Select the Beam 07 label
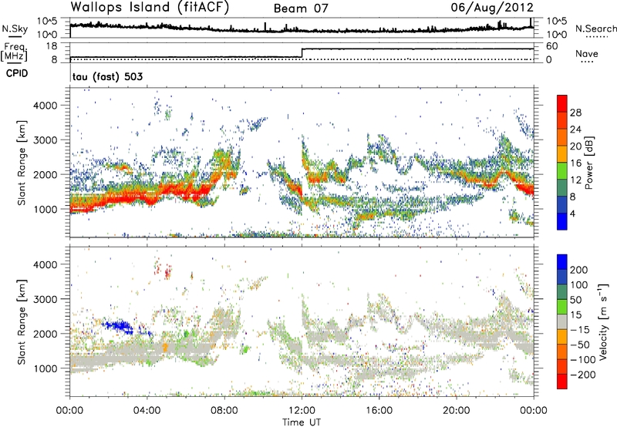 301,8
